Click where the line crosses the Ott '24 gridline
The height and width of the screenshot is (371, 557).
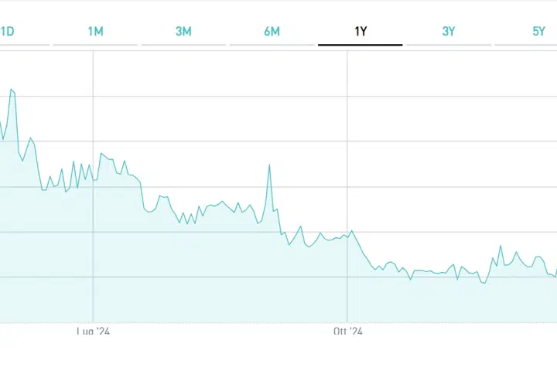347,235
